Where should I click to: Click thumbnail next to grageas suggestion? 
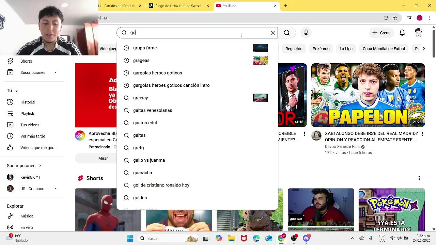coord(260,61)
